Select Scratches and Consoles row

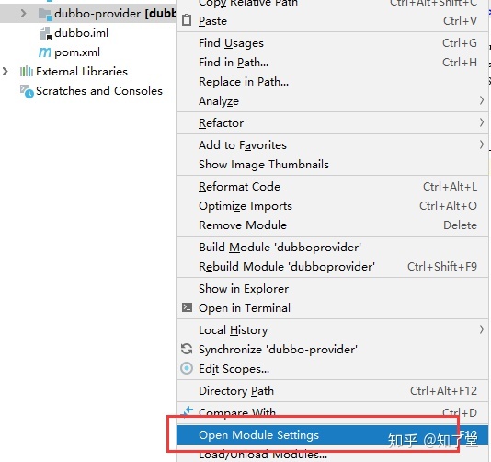tap(99, 91)
